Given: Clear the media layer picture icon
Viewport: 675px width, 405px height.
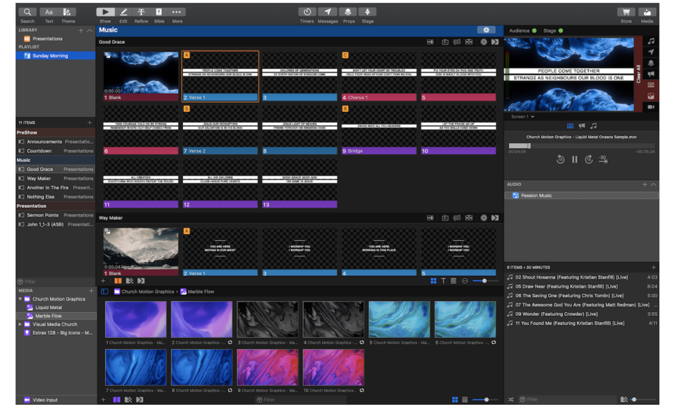Looking at the screenshot, I should click(x=651, y=96).
